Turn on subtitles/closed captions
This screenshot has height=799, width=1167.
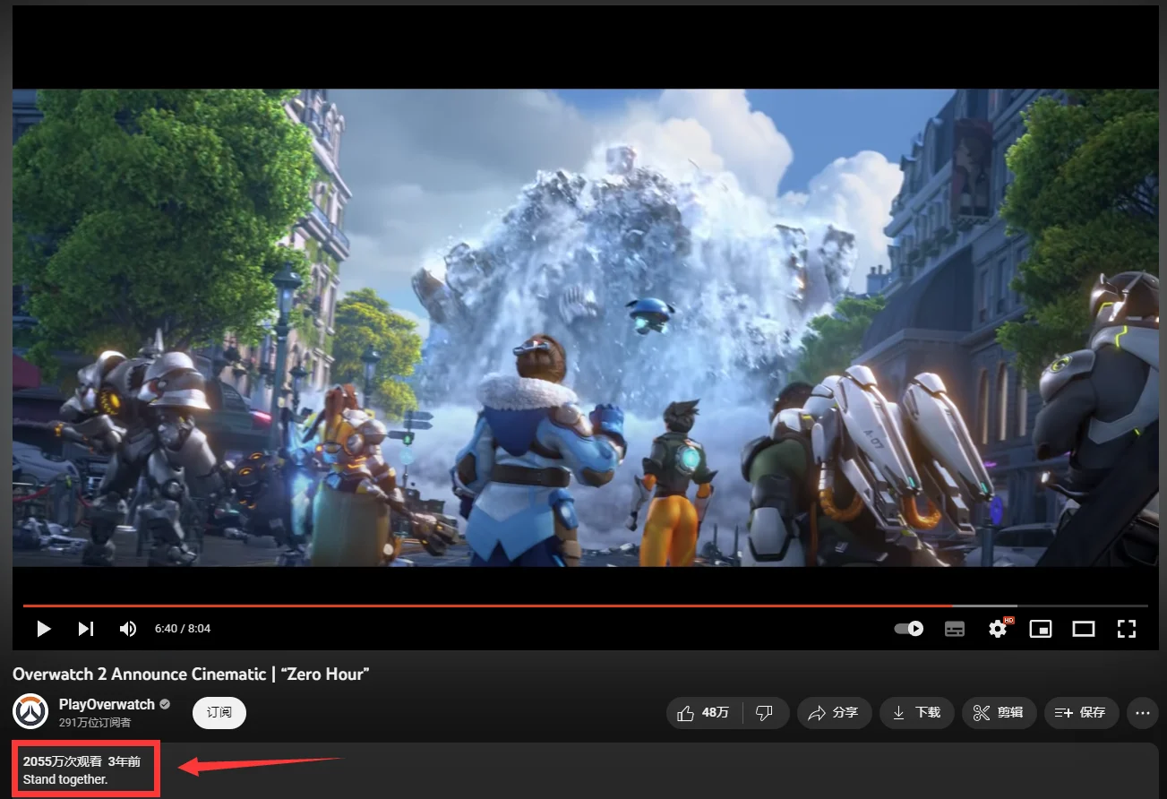(x=955, y=629)
